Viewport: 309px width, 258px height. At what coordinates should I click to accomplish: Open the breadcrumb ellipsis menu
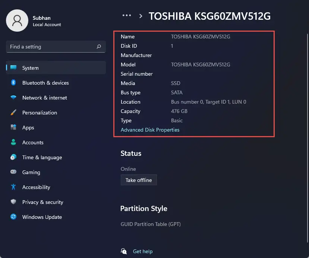tap(126, 15)
